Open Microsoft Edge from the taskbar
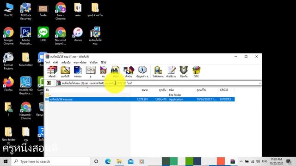 [108, 161]
